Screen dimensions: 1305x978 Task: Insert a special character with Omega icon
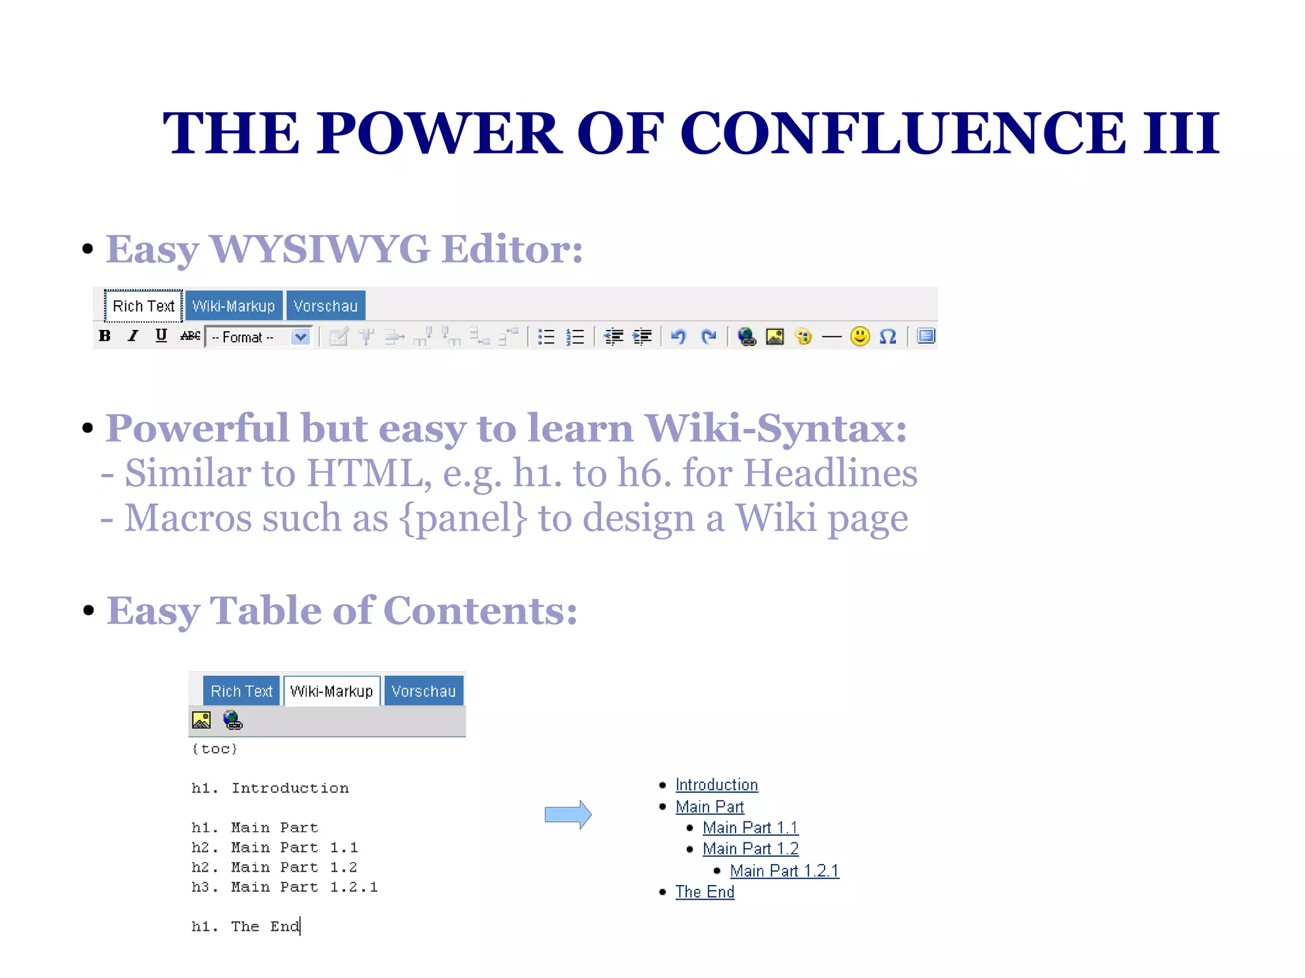888,336
